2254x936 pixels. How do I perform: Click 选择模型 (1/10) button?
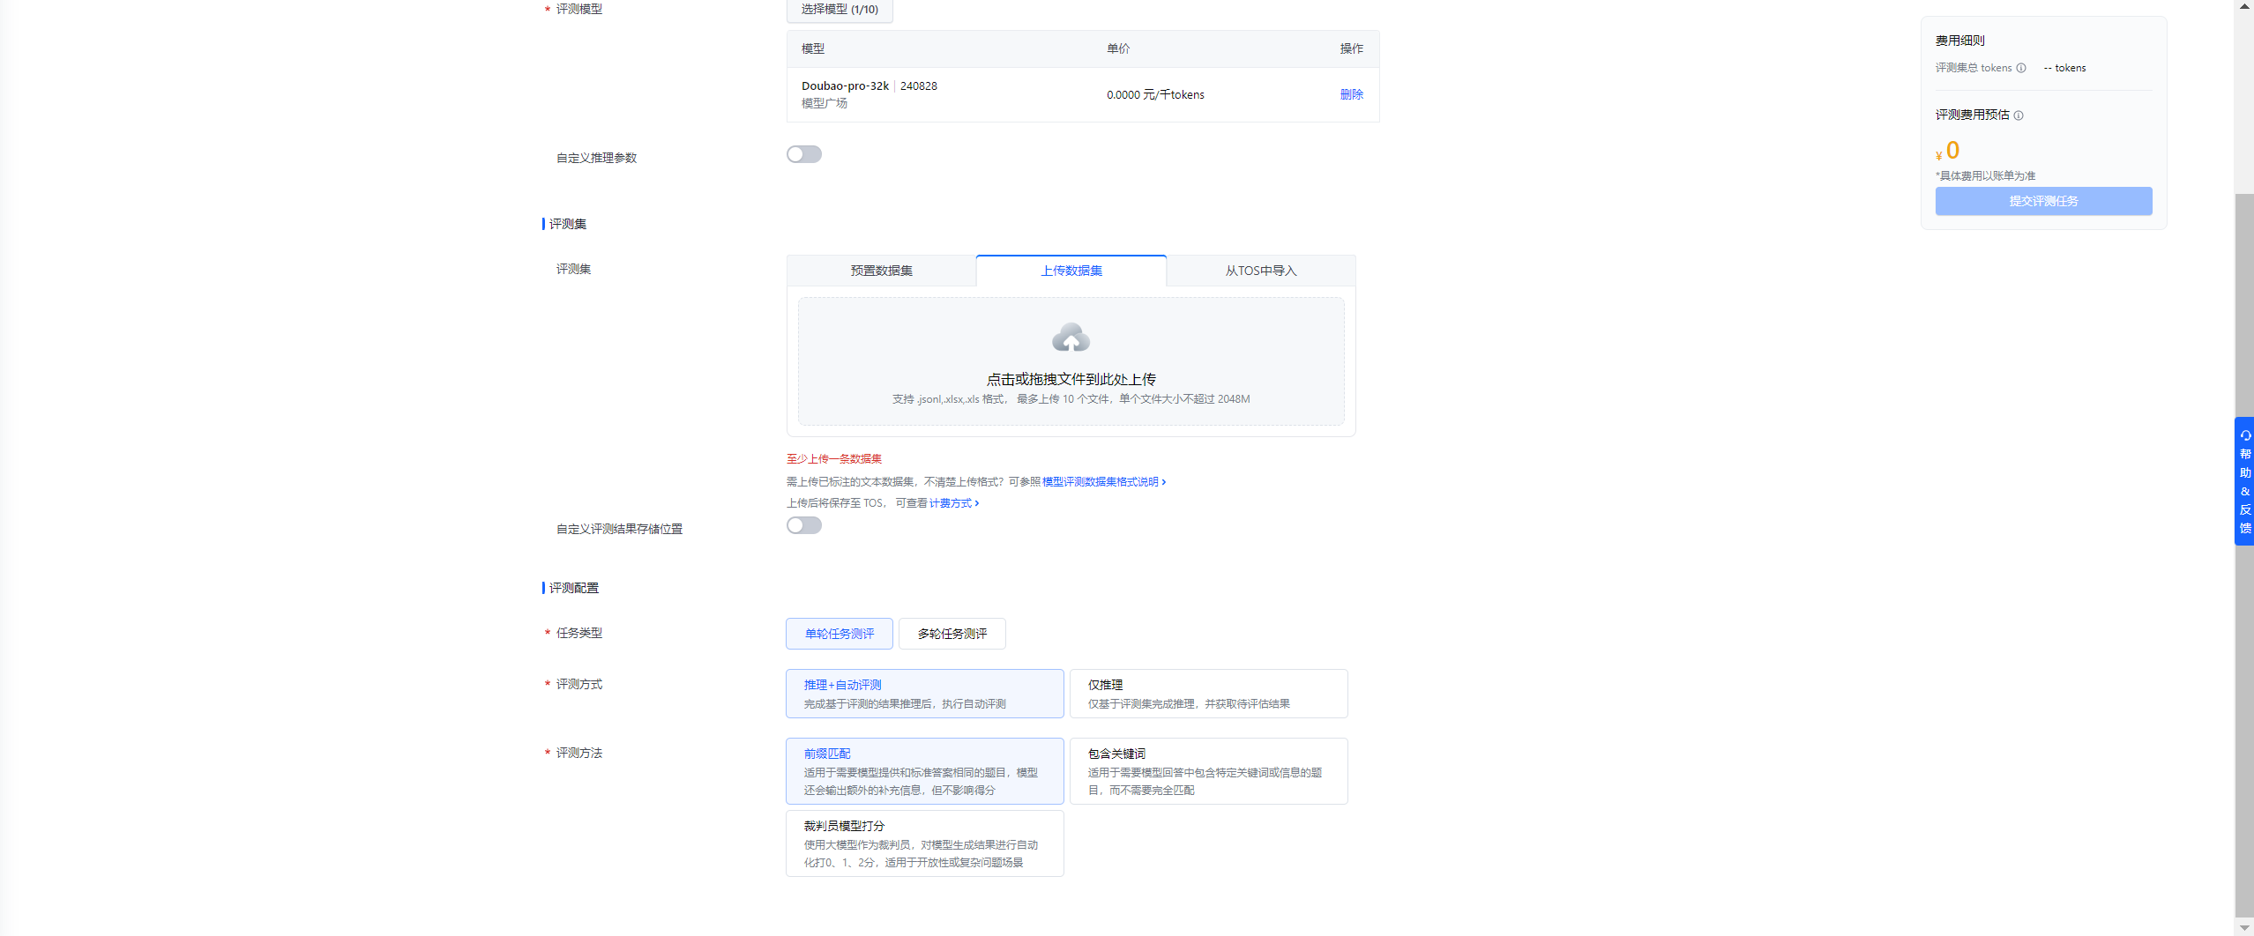coord(840,10)
